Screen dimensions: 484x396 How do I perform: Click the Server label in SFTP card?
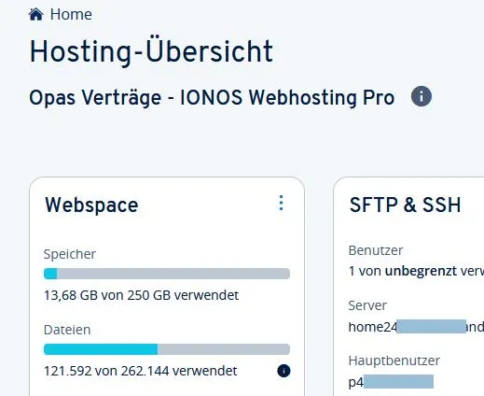(367, 305)
